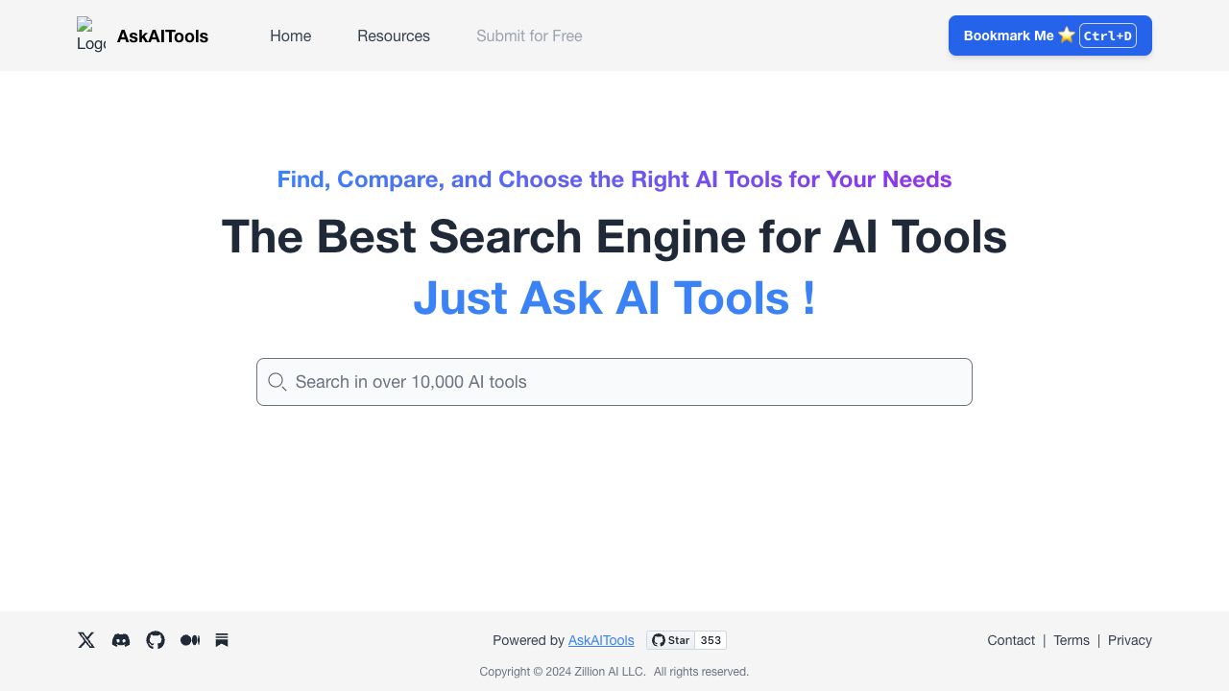
Task: Open Submit for Free nav item
Action: click(529, 36)
